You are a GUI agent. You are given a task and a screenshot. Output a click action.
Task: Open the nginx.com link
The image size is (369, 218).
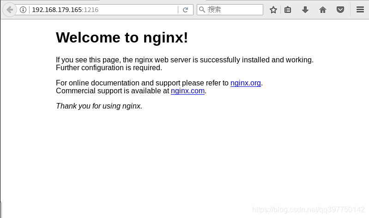[188, 91]
